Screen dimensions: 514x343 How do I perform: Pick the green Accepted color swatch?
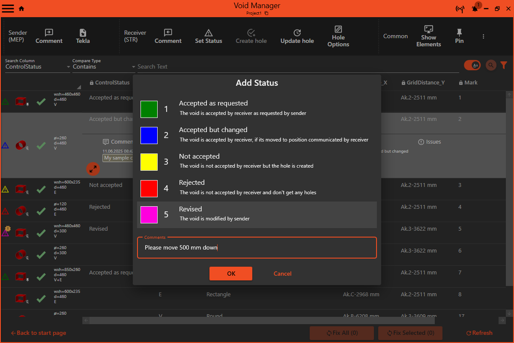click(x=149, y=109)
